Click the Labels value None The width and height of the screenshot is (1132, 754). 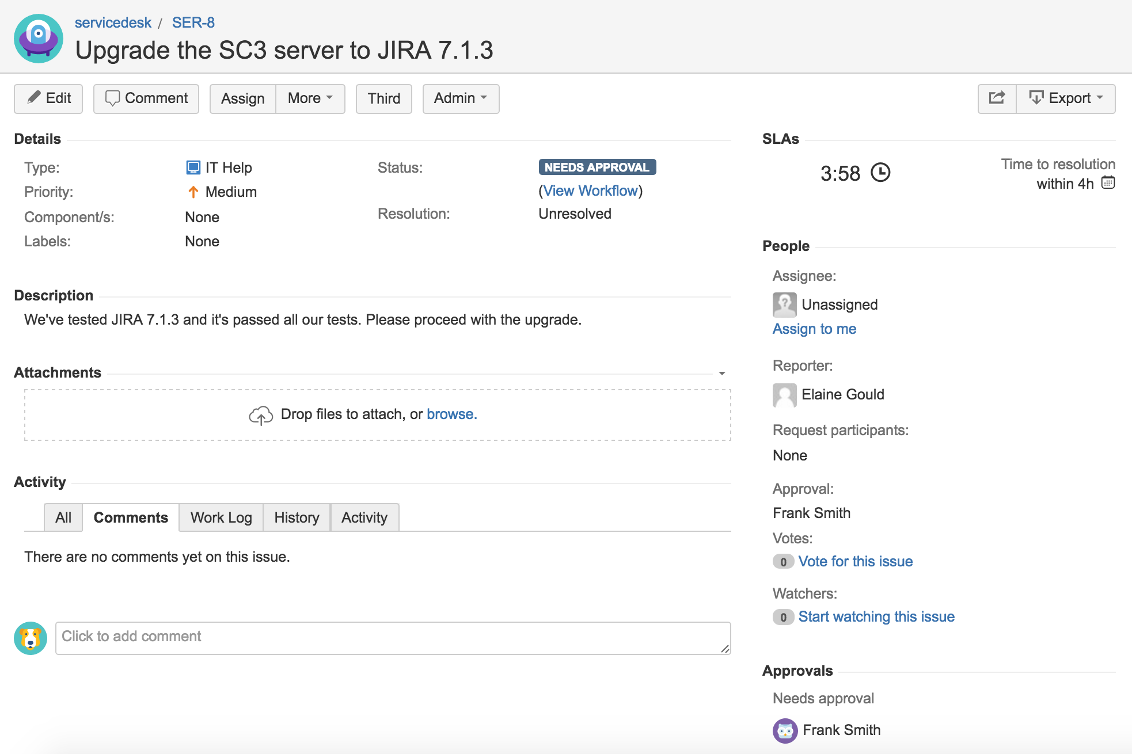coord(202,241)
